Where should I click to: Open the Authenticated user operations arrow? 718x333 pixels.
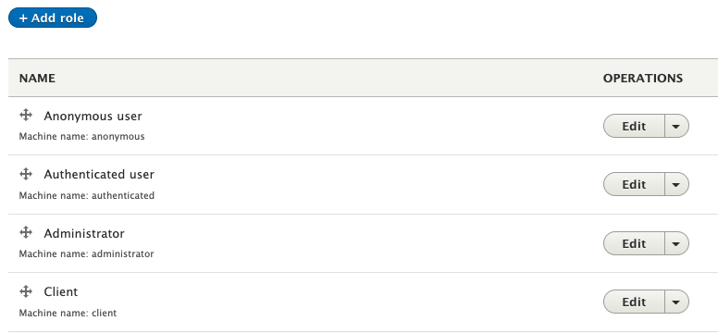[x=676, y=184]
